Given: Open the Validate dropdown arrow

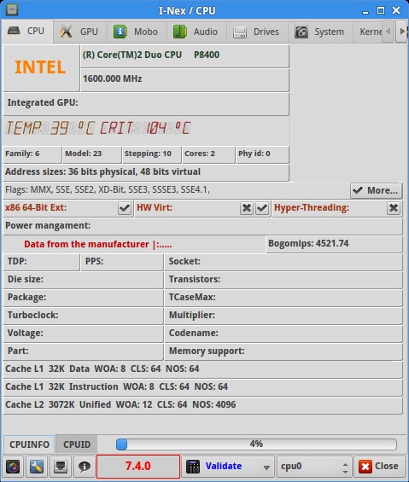Looking at the screenshot, I should pyautogui.click(x=266, y=467).
